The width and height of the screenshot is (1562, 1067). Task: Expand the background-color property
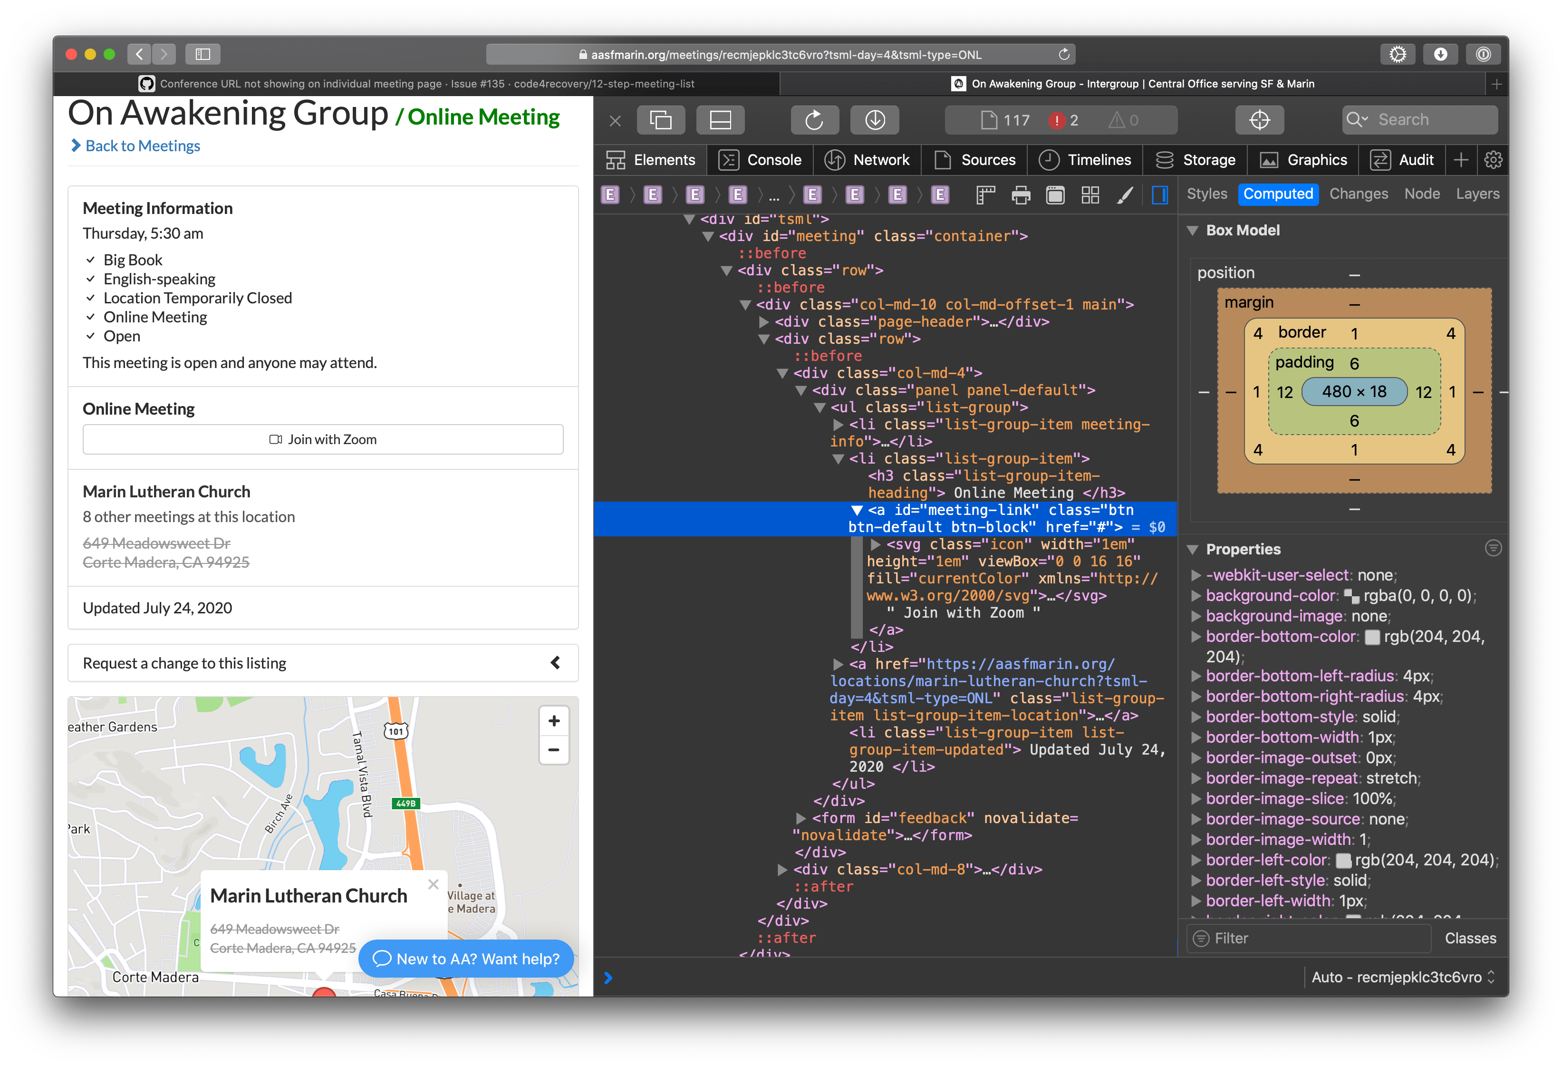pyautogui.click(x=1196, y=596)
